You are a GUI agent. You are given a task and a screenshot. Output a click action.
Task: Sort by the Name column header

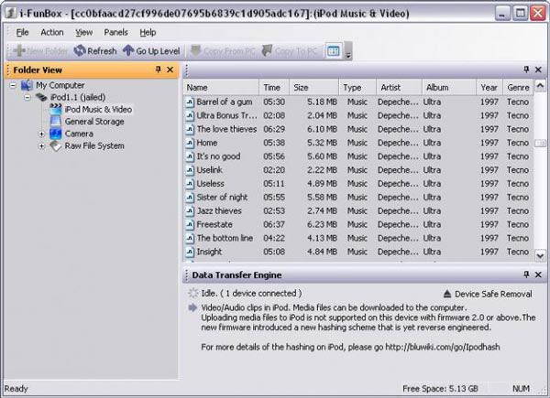point(221,87)
